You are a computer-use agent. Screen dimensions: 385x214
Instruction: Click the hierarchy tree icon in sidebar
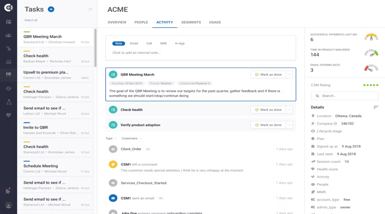9,102
